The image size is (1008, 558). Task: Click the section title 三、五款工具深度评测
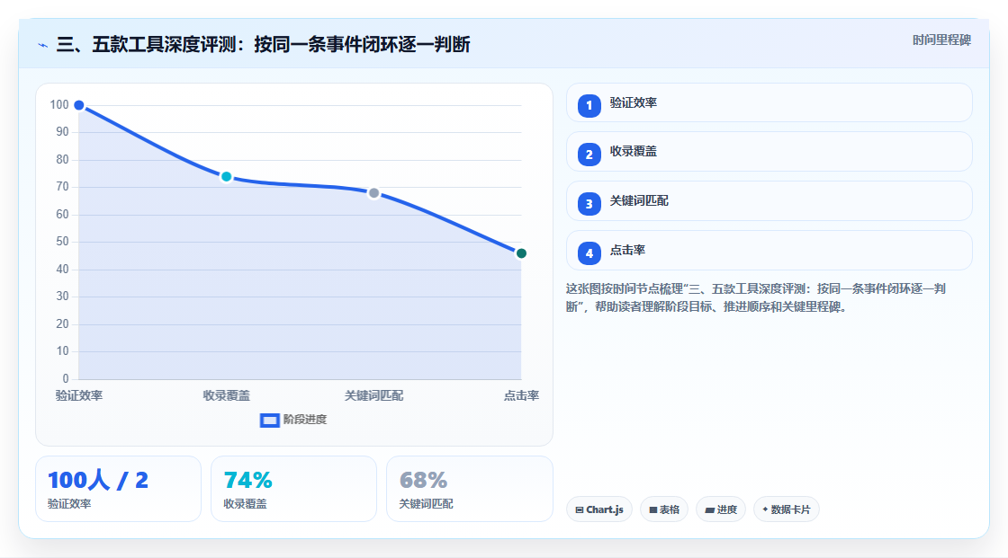click(x=264, y=44)
